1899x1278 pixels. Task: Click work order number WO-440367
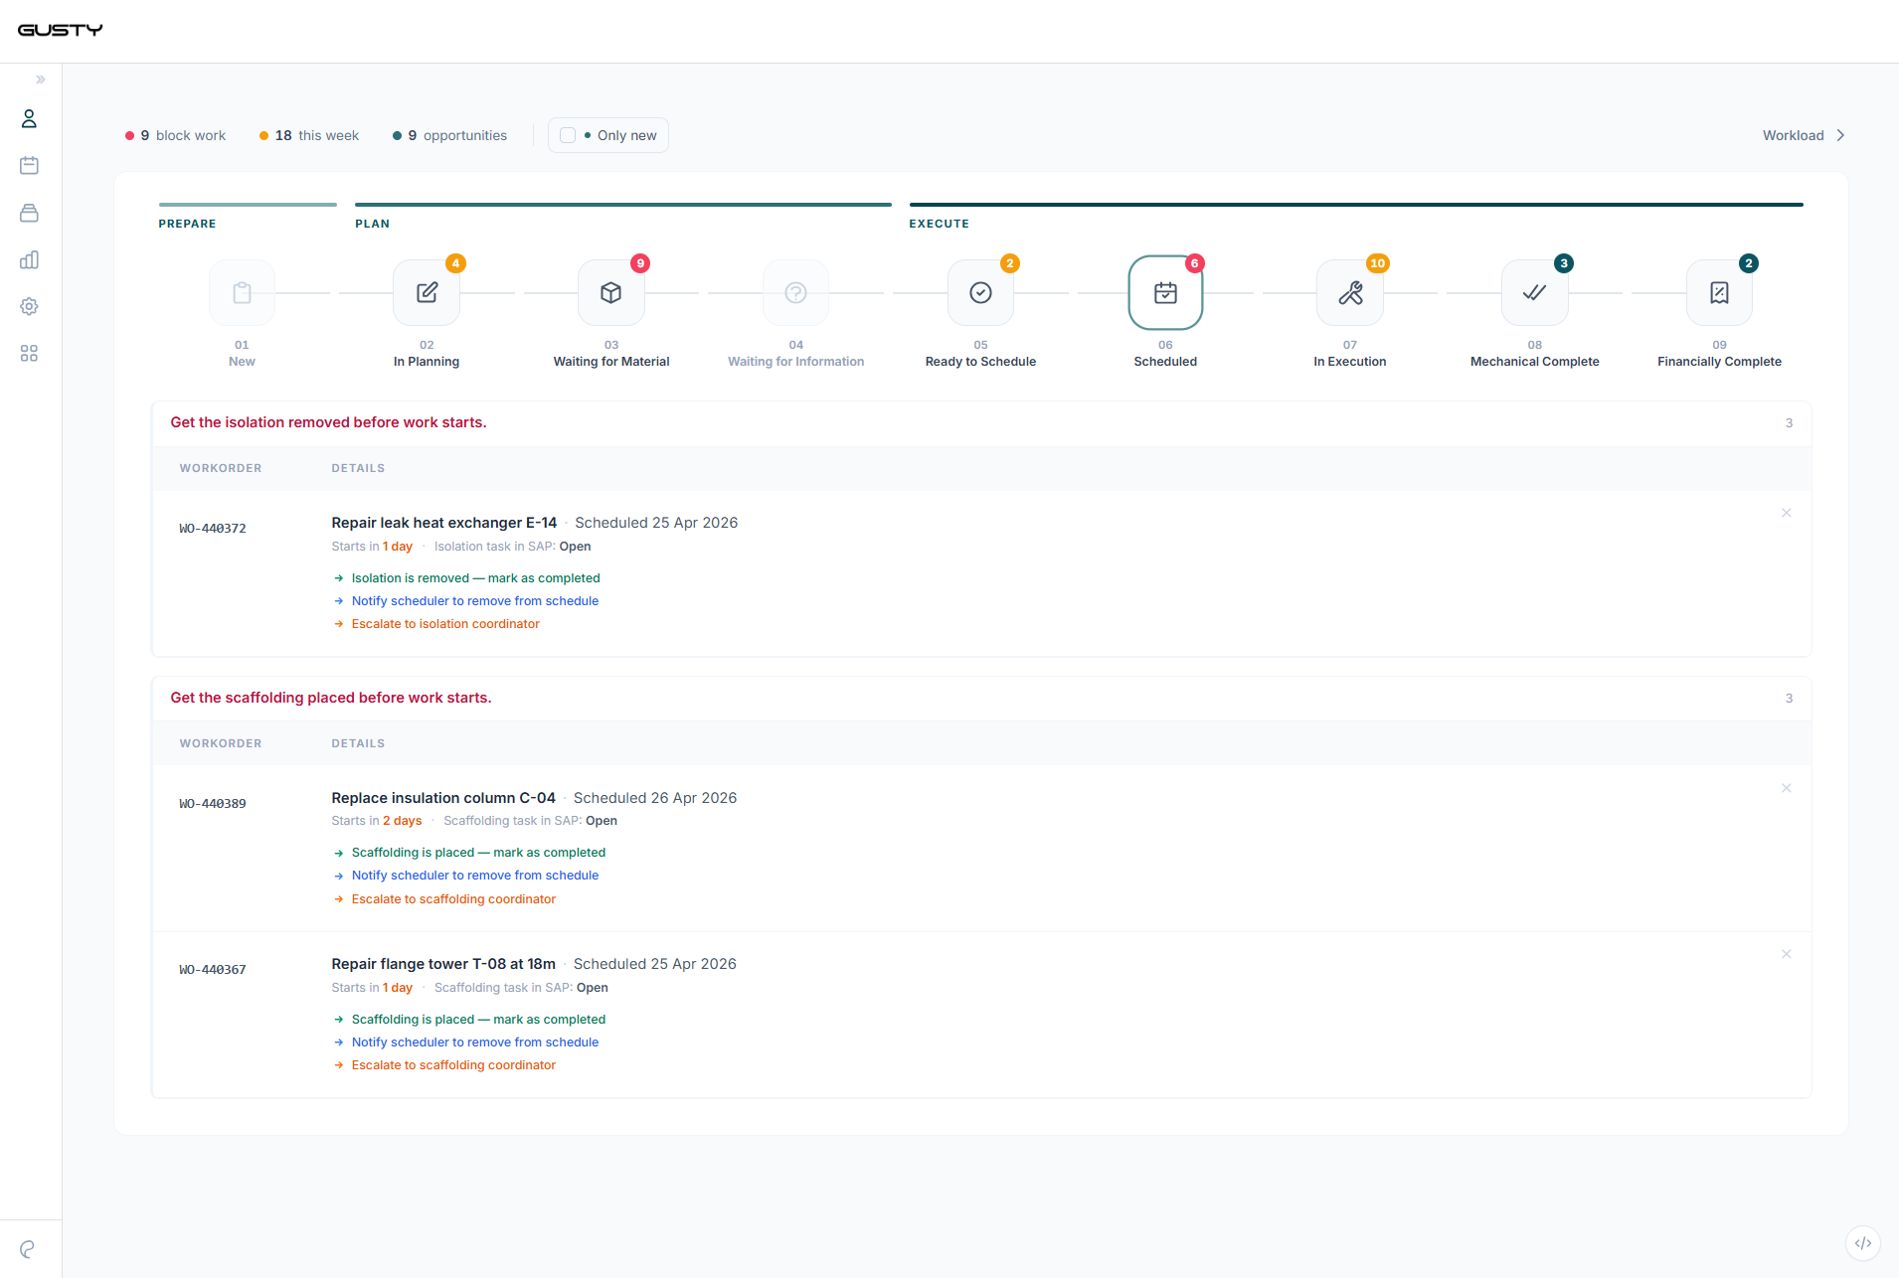click(x=213, y=970)
